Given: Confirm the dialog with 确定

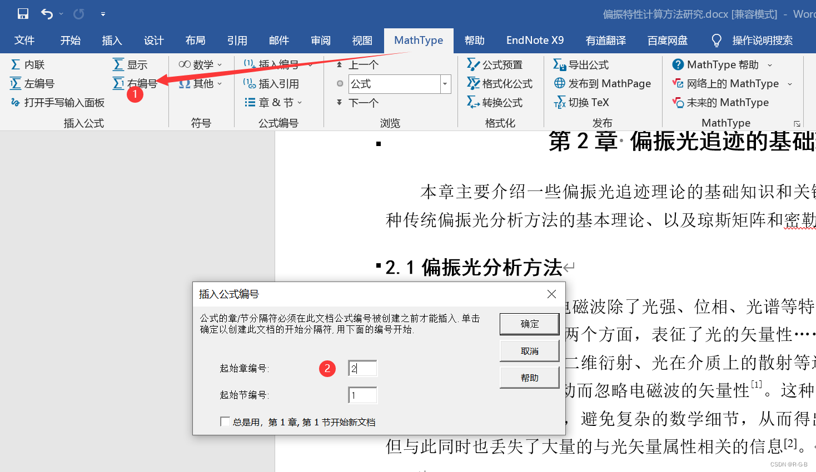Looking at the screenshot, I should [x=529, y=324].
